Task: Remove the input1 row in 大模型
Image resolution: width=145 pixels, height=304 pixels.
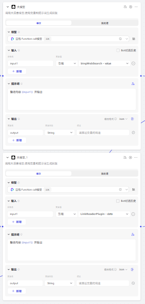Action: 133,63
